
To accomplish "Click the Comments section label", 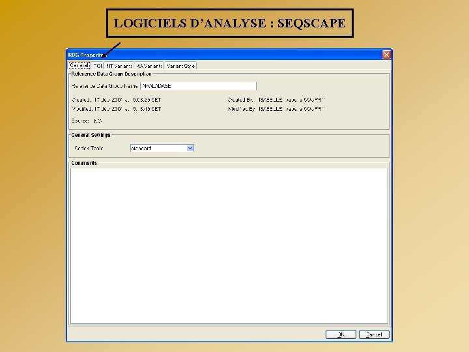I will point(84,163).
